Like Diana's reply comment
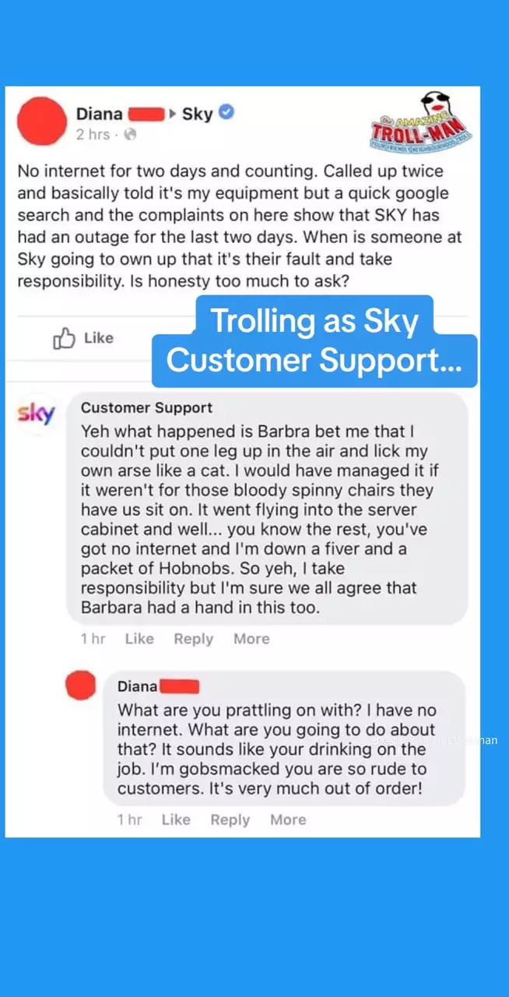 click(176, 819)
